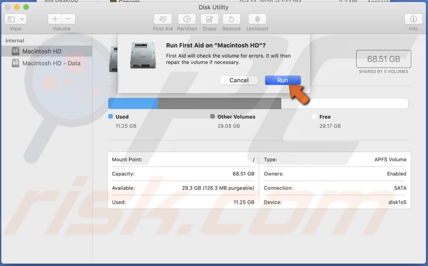The image size is (428, 266).
Task: Add a volume with plus button
Action: point(55,19)
